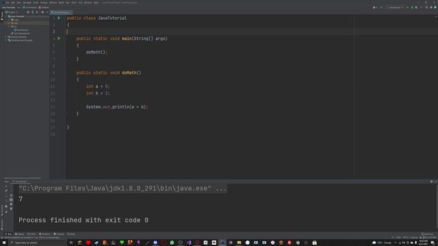This screenshot has height=246, width=438.
Task: Click doMath breadcrumb in navigation bar
Action: (x=44, y=8)
